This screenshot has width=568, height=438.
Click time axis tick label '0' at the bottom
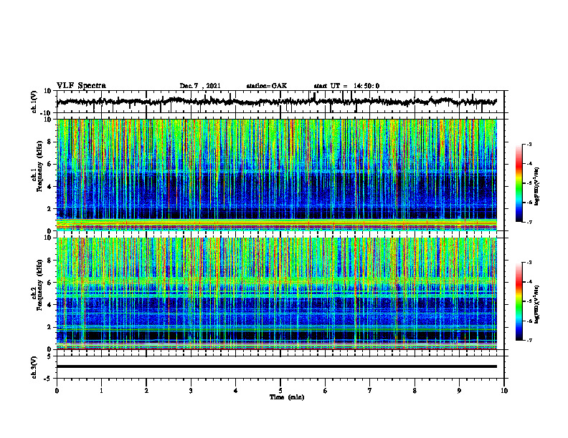(57, 391)
